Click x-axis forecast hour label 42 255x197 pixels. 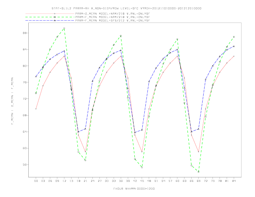135,181
